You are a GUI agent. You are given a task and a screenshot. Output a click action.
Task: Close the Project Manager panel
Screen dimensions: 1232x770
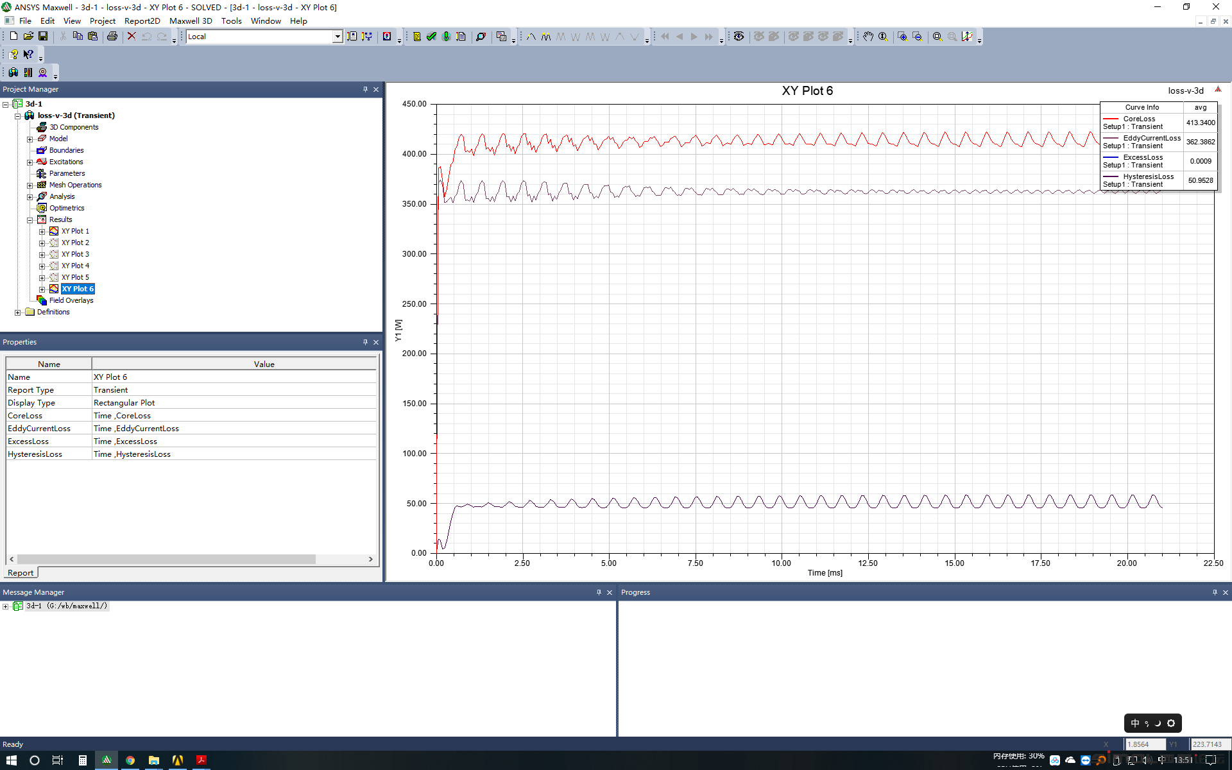376,89
